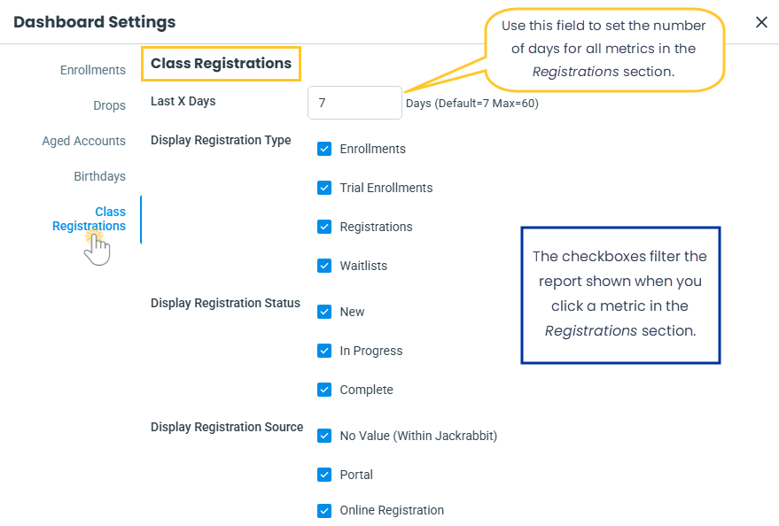The width and height of the screenshot is (779, 526).
Task: Switch to the Drops tab
Action: coord(110,105)
